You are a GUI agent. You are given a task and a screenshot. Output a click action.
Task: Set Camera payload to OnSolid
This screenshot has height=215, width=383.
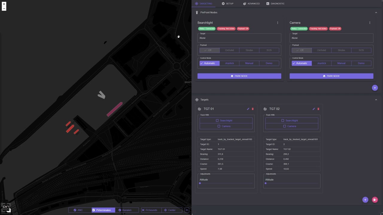(x=322, y=50)
